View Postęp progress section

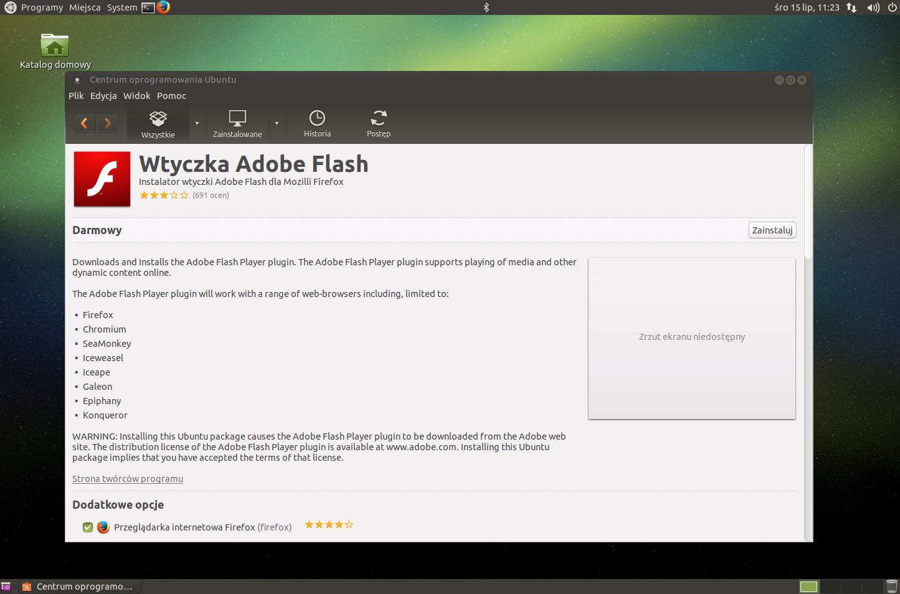379,124
